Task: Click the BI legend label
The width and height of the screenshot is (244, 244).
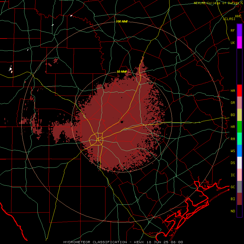Action: coord(233,199)
